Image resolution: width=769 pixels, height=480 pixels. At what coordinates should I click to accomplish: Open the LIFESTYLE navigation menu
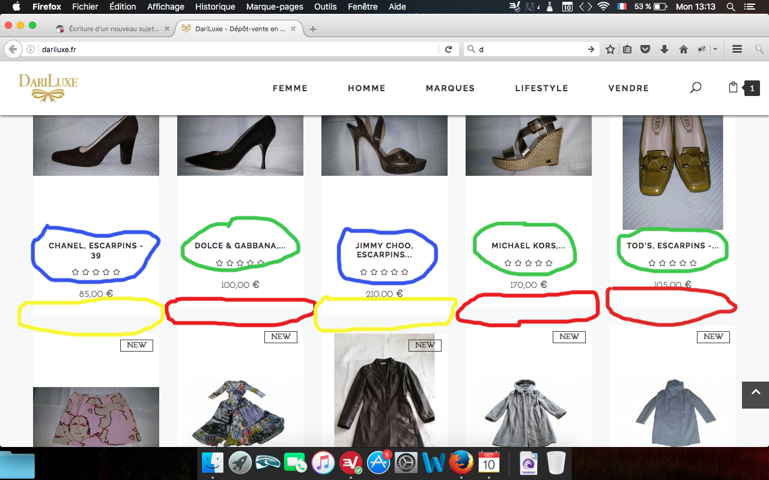[x=541, y=88]
